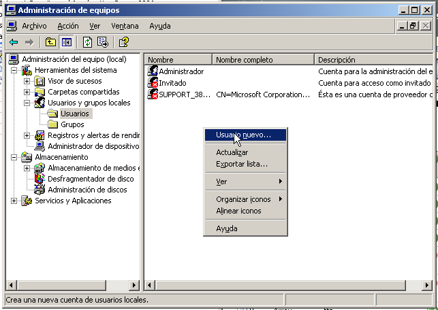
Task: Sort by the Nombre column header
Action: click(x=178, y=60)
